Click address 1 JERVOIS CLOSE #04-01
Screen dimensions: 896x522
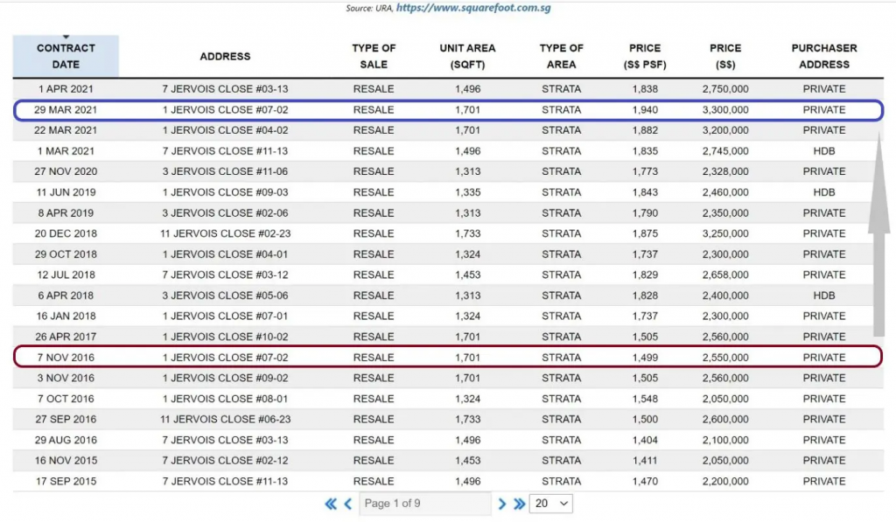(225, 254)
